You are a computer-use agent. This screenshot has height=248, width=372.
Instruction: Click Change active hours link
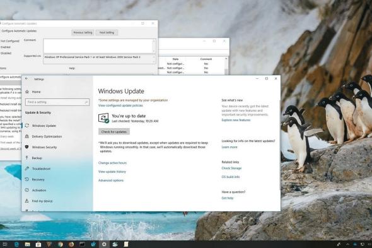(112, 163)
